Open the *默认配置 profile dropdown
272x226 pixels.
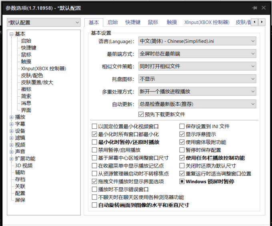[44, 23]
